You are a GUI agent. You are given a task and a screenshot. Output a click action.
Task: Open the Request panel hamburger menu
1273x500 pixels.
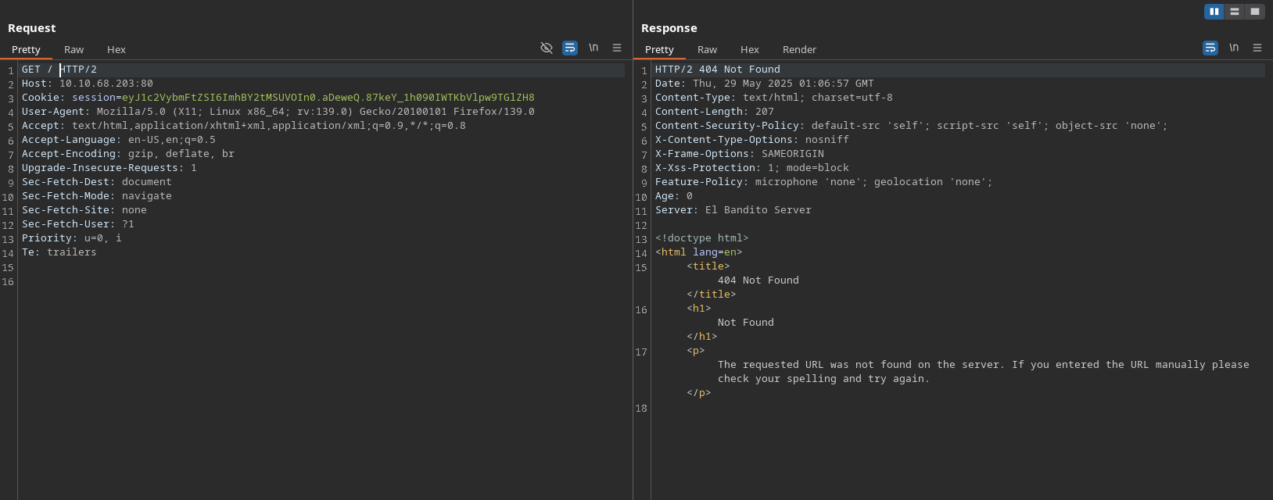[x=617, y=48]
